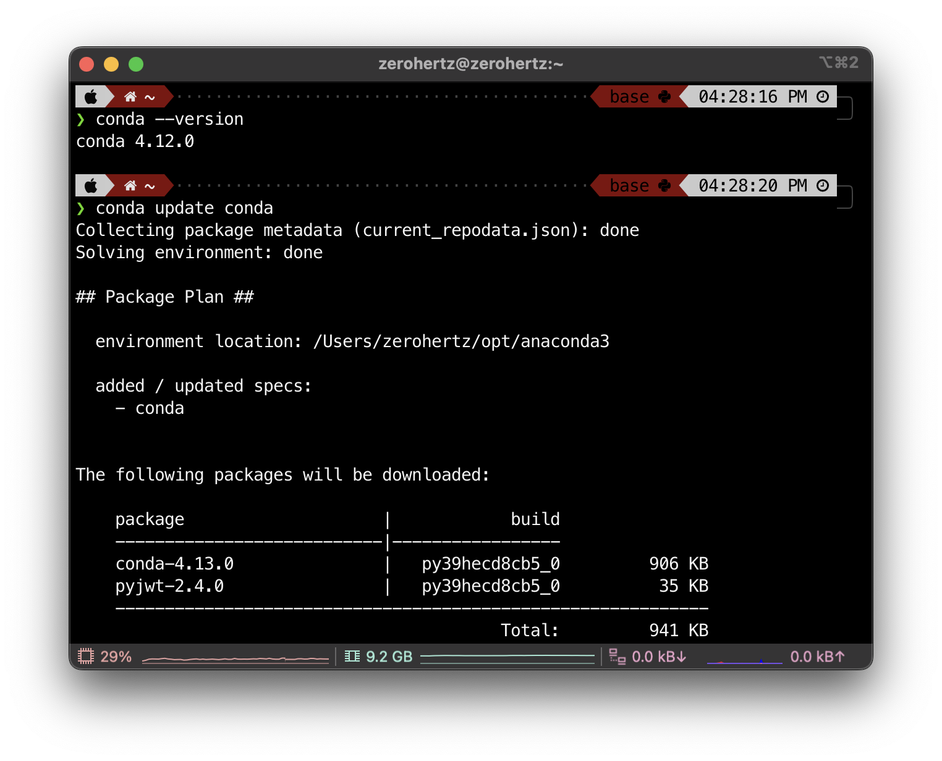The width and height of the screenshot is (942, 761).
Task: Click the memory icon next to 9.2 GB
Action: (352, 656)
